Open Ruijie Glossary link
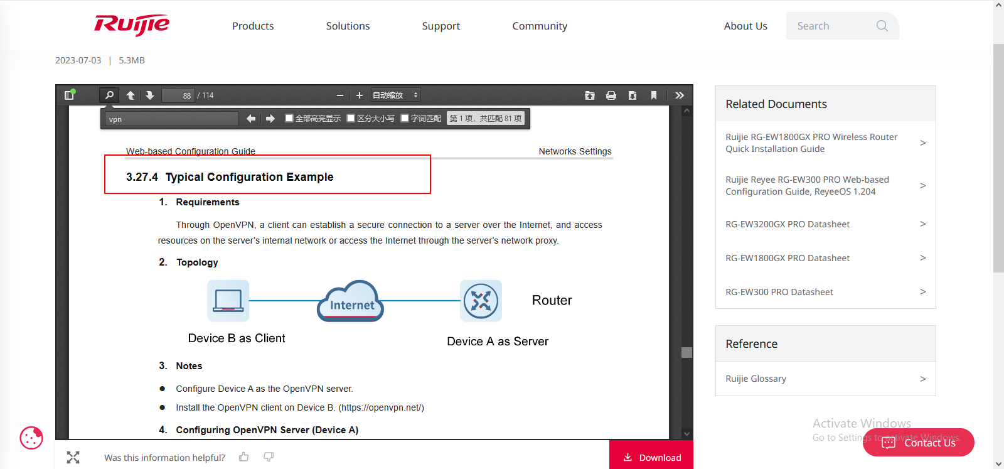The image size is (1004, 469). [756, 379]
